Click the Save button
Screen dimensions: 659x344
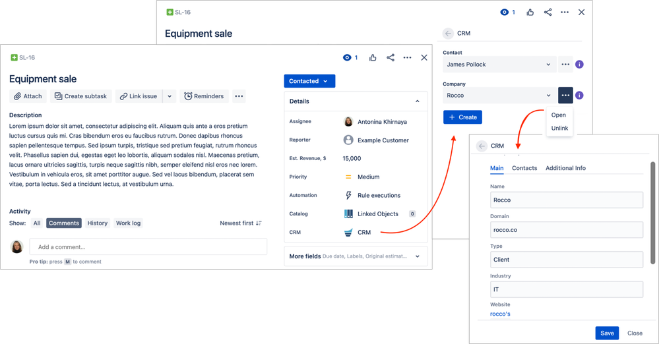coord(607,333)
